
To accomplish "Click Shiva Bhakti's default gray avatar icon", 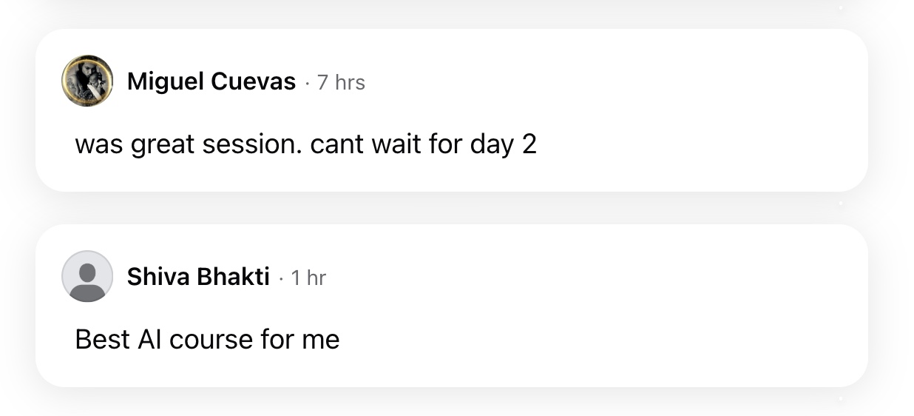I will (87, 276).
